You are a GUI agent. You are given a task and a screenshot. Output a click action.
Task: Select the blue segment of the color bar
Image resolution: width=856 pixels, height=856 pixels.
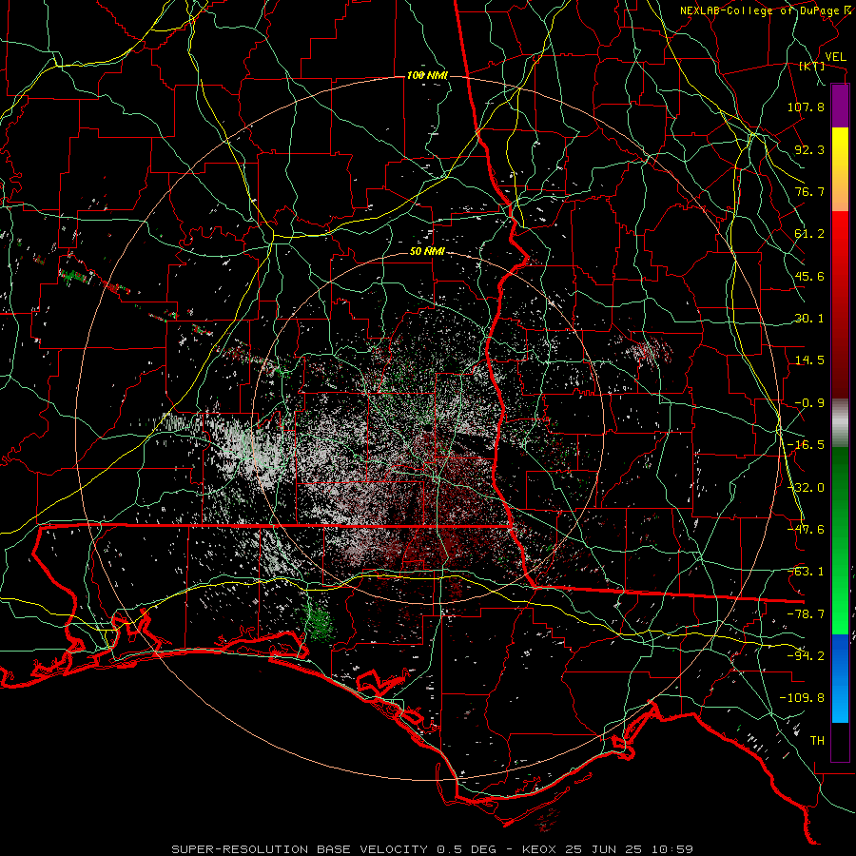coord(840,678)
